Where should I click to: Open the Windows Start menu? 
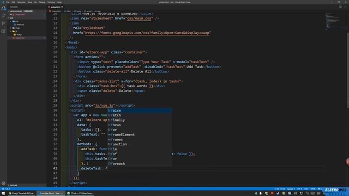coord(3,193)
